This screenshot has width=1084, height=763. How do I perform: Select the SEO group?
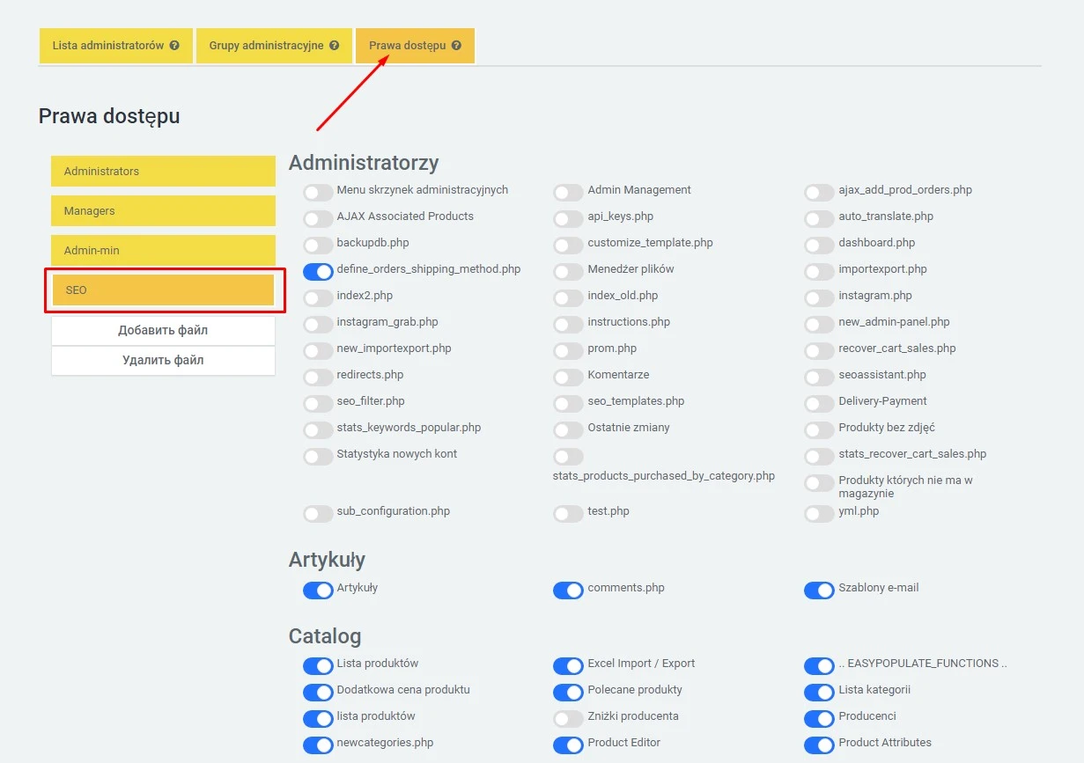coord(163,290)
